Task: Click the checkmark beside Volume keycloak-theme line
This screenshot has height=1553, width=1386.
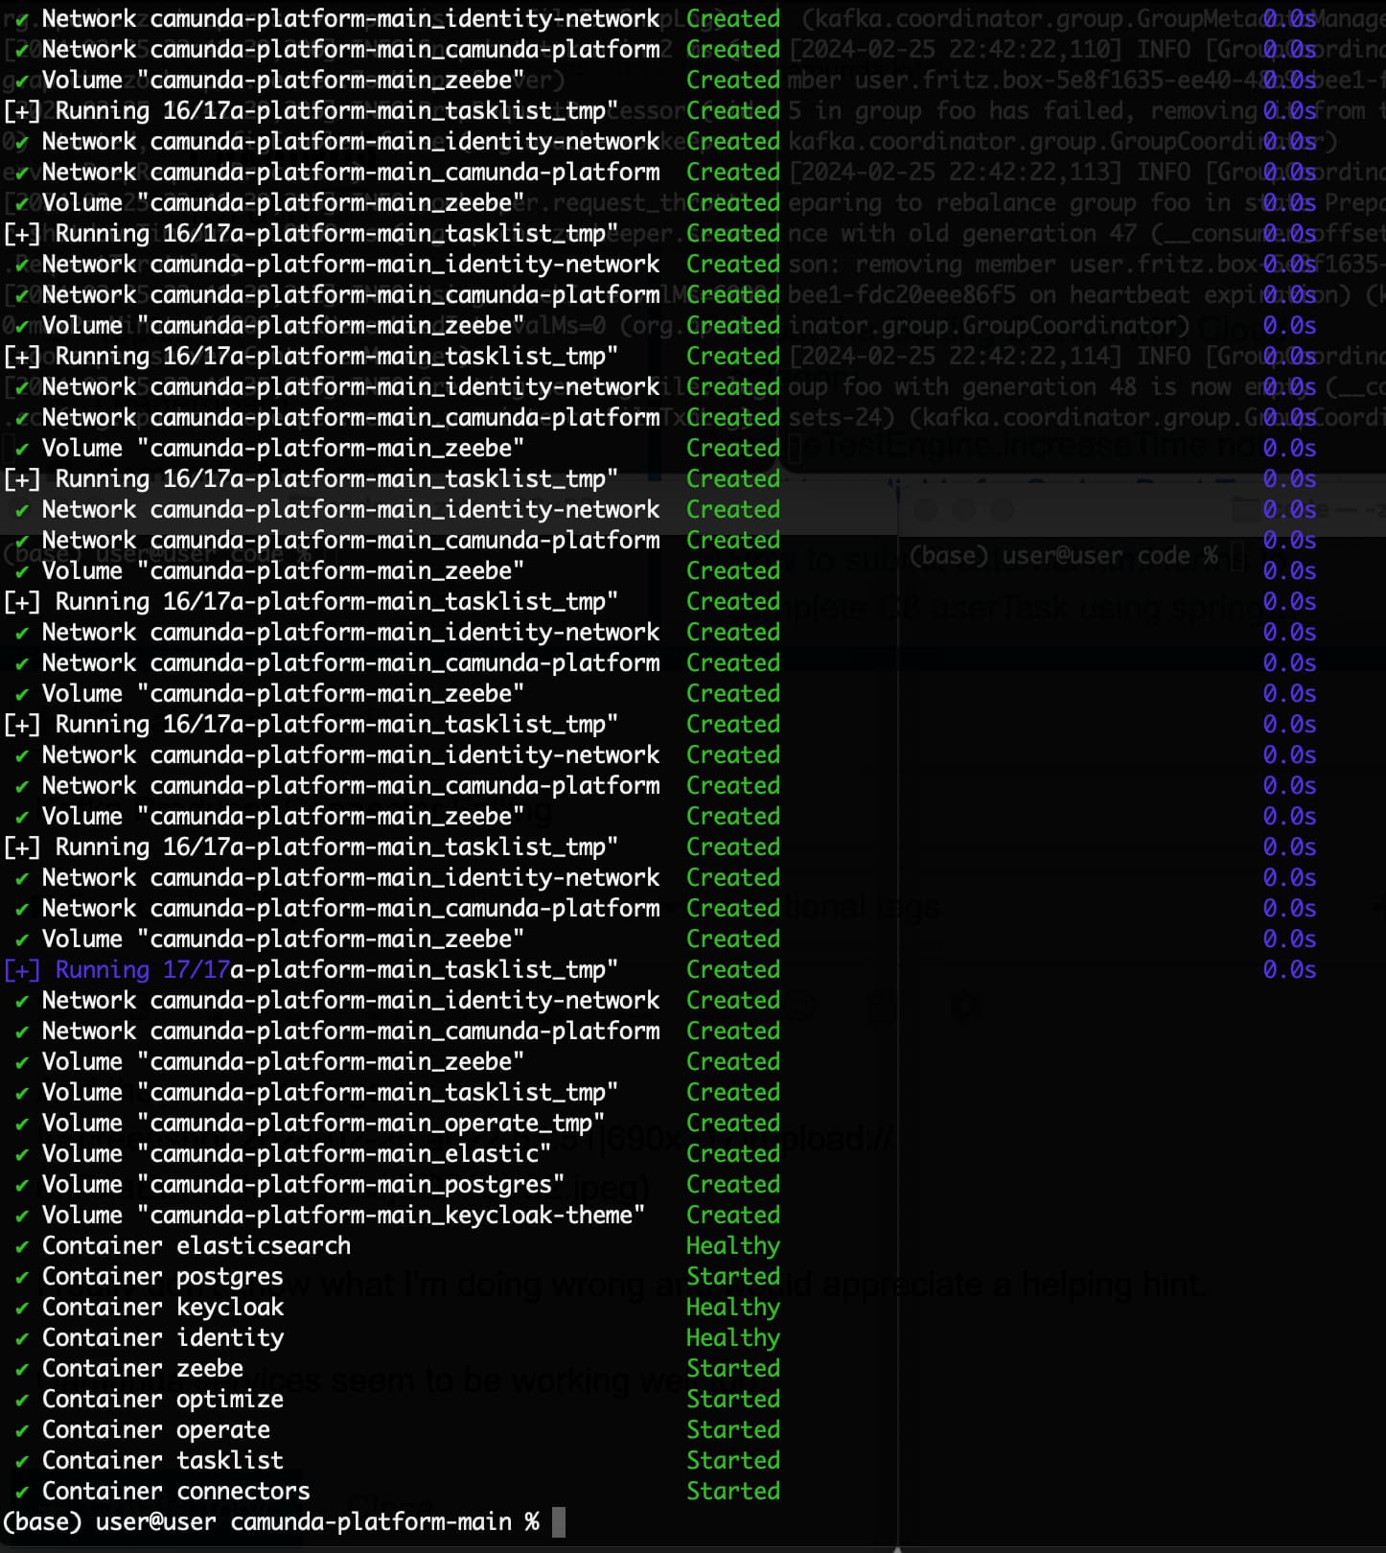Action: point(22,1216)
